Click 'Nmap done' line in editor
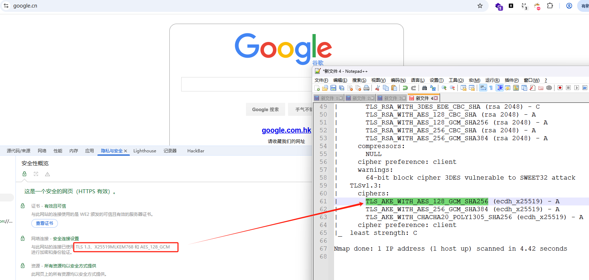This screenshot has height=280, width=589. 450,249
